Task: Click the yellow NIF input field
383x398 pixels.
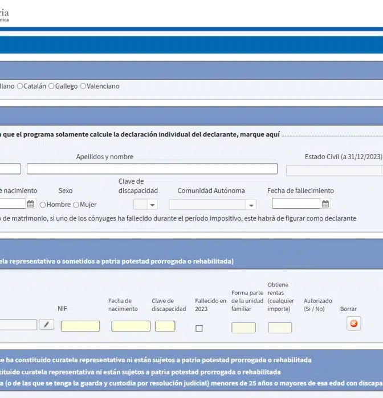Action: click(x=80, y=326)
